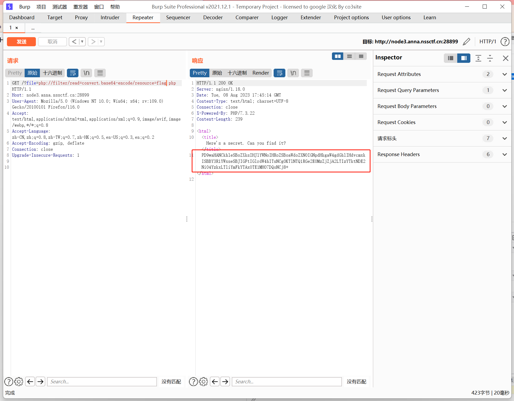
Task: Collapse all Inspector sections icon
Action: [x=490, y=58]
